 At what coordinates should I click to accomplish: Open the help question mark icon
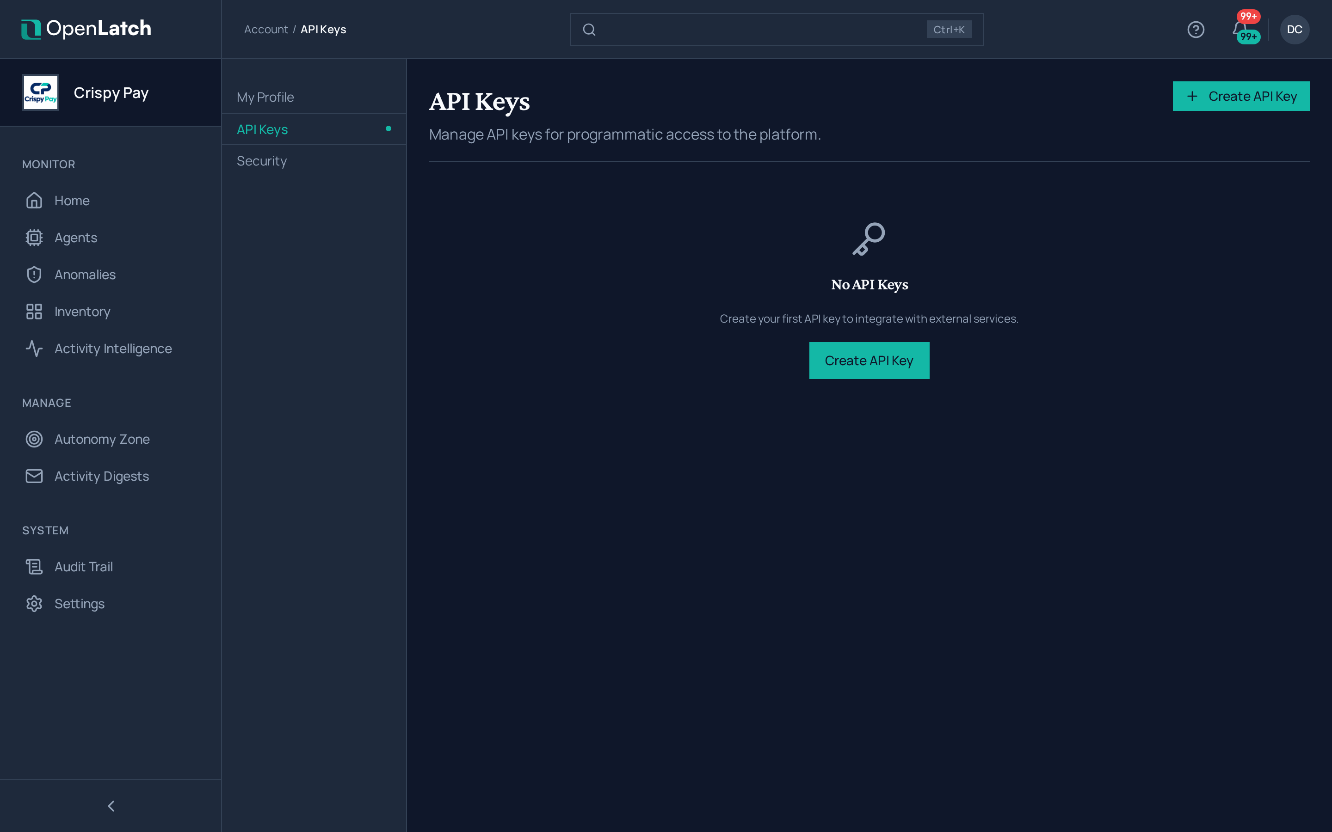point(1196,29)
